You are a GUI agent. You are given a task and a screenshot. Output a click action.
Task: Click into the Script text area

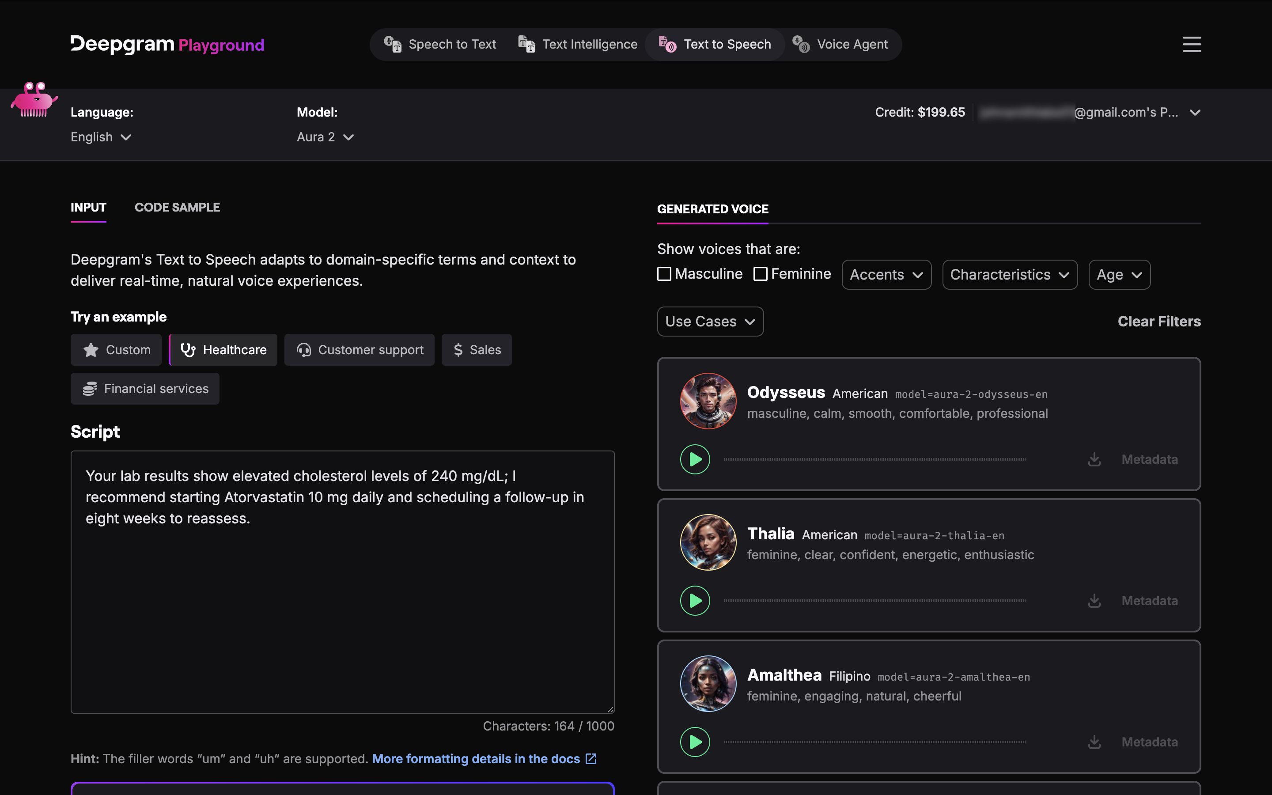point(343,582)
